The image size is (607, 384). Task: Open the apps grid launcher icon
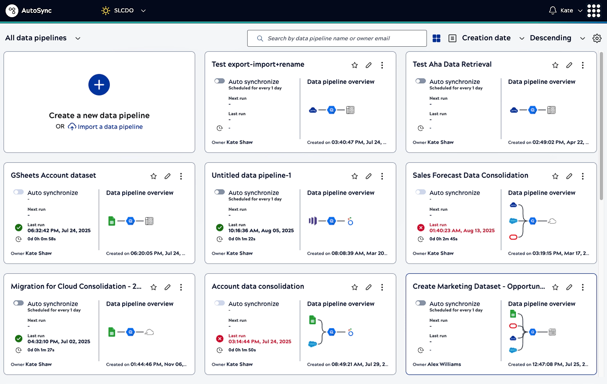point(594,11)
